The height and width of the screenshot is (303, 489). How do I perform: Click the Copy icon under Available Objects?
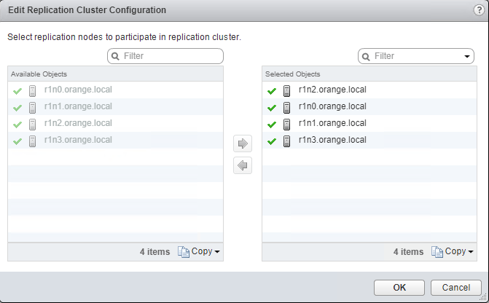183,252
